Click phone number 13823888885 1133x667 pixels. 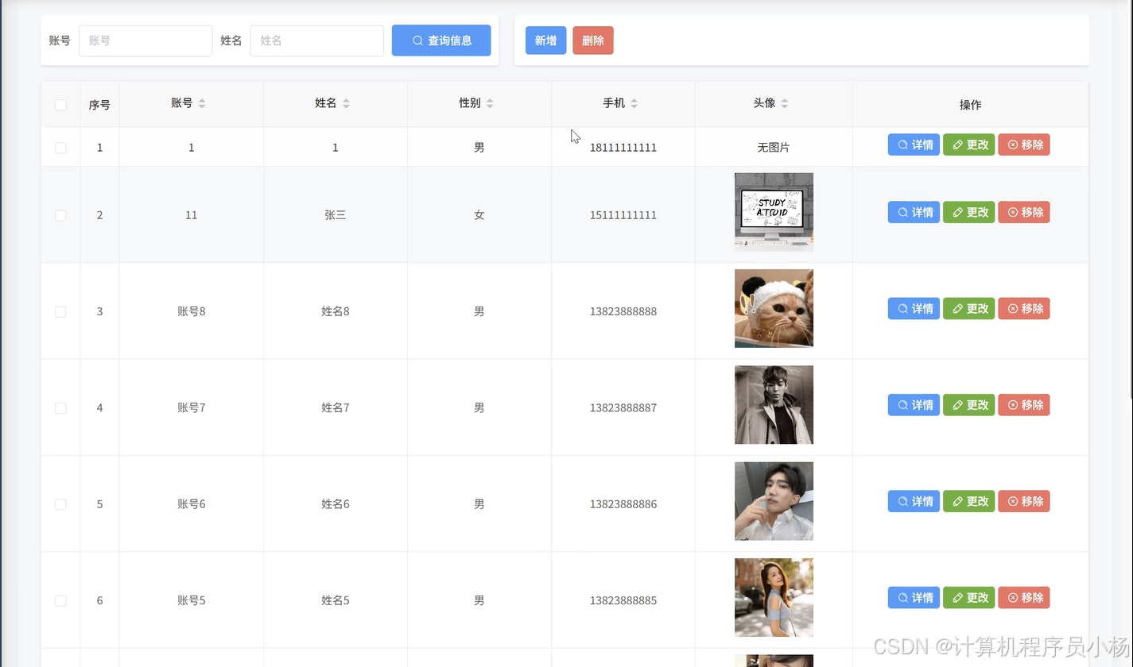[623, 601]
